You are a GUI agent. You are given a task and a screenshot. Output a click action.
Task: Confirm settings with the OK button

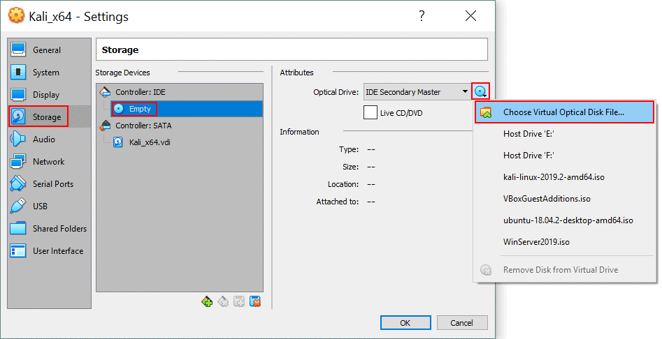[x=405, y=323]
